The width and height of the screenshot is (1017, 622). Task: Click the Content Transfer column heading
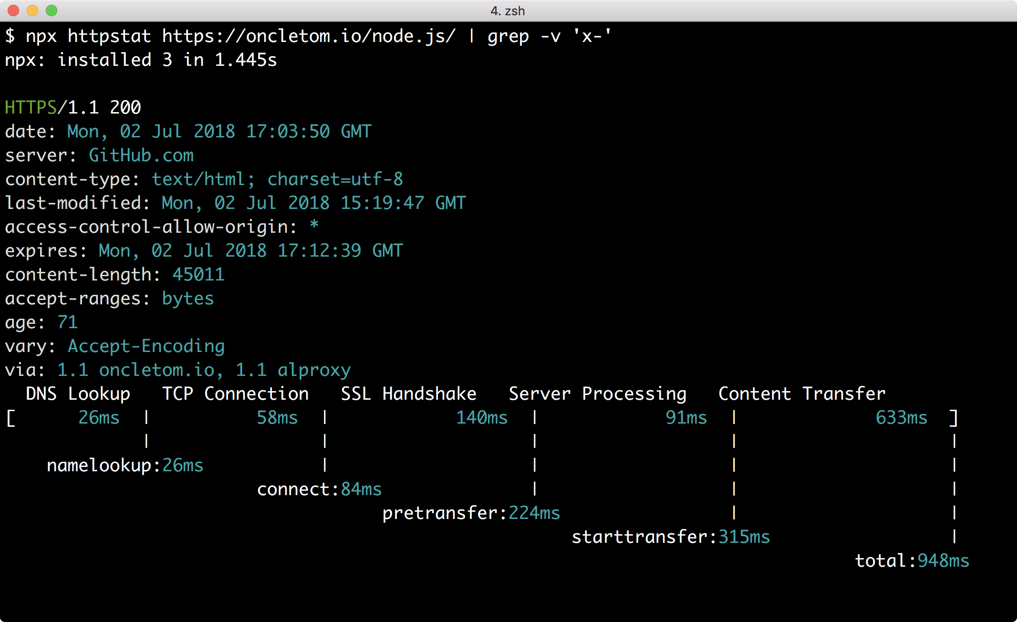pyautogui.click(x=801, y=394)
